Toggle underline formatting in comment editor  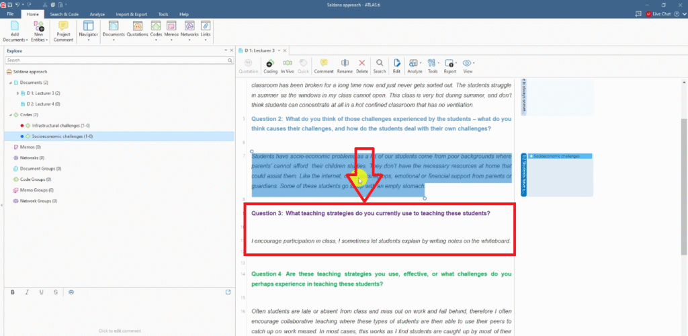pyautogui.click(x=41, y=292)
